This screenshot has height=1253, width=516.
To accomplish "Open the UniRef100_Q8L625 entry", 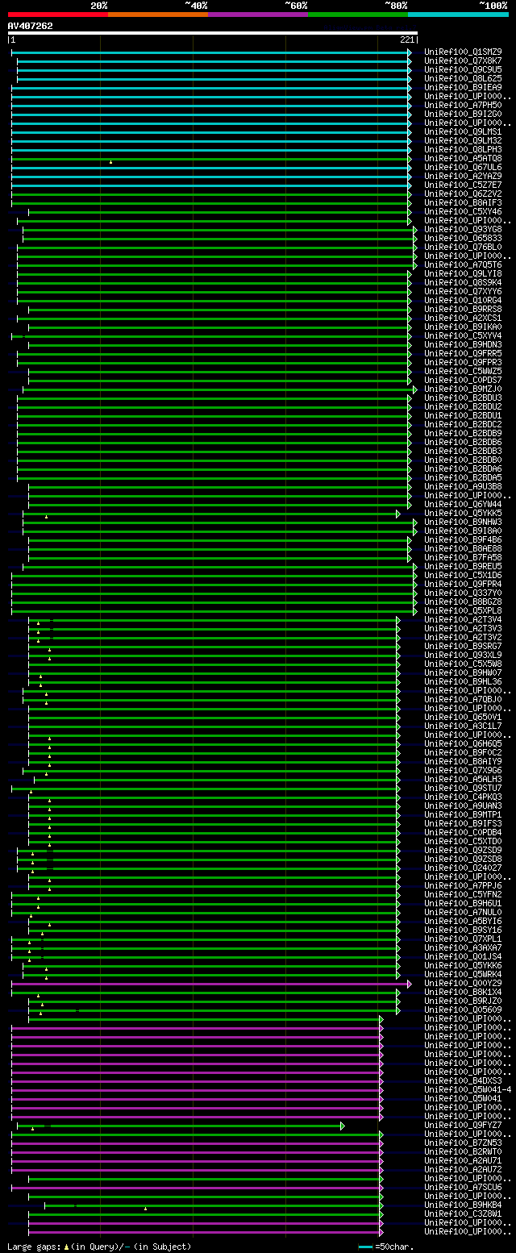I will pos(464,79).
